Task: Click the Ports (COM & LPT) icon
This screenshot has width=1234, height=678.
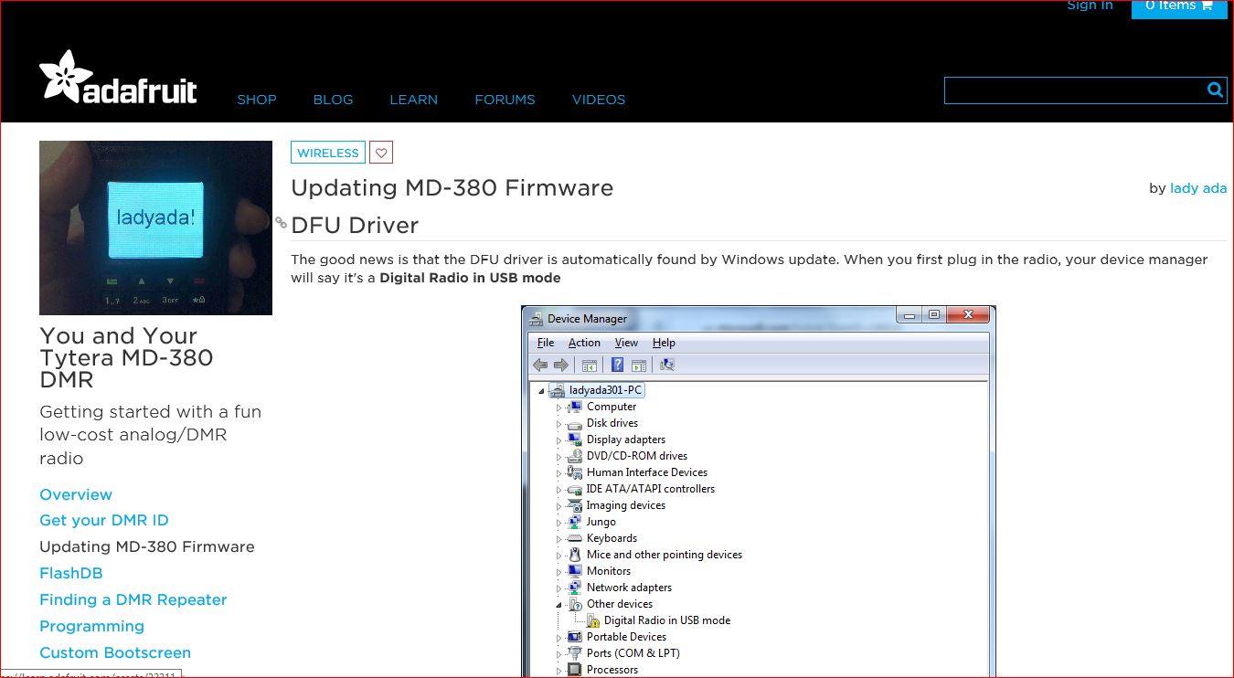Action: (574, 653)
